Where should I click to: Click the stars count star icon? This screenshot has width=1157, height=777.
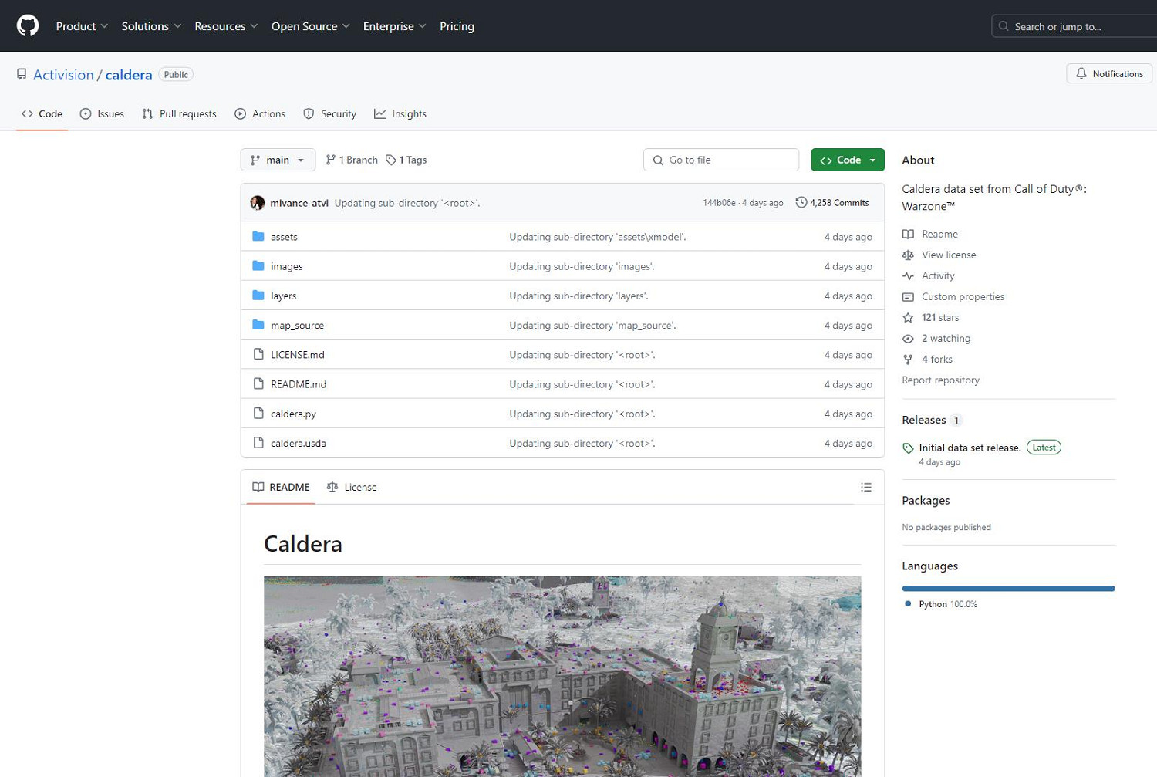point(908,318)
